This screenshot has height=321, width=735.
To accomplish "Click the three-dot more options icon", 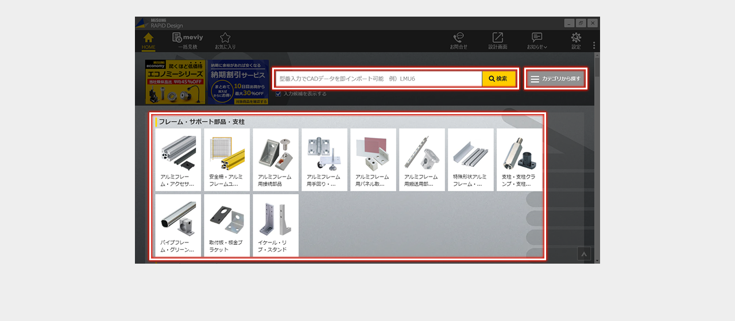I will (x=594, y=45).
